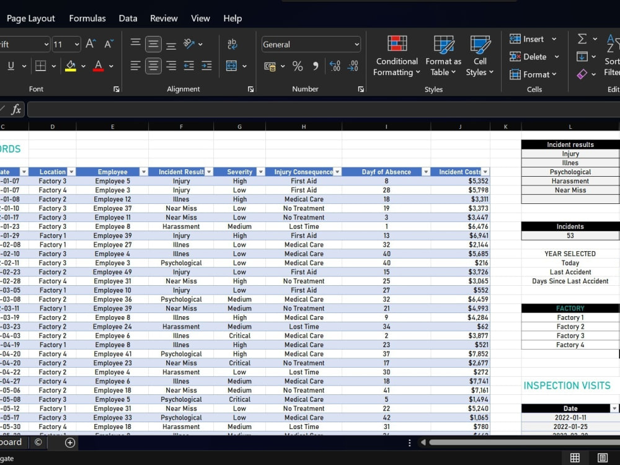
Task: Open Severity column filter dropdown
Action: tap(261, 172)
